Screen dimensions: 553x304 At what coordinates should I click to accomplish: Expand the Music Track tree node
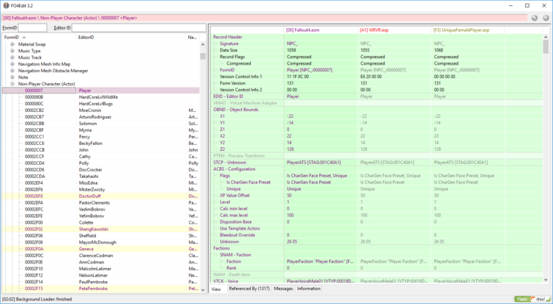13,57
